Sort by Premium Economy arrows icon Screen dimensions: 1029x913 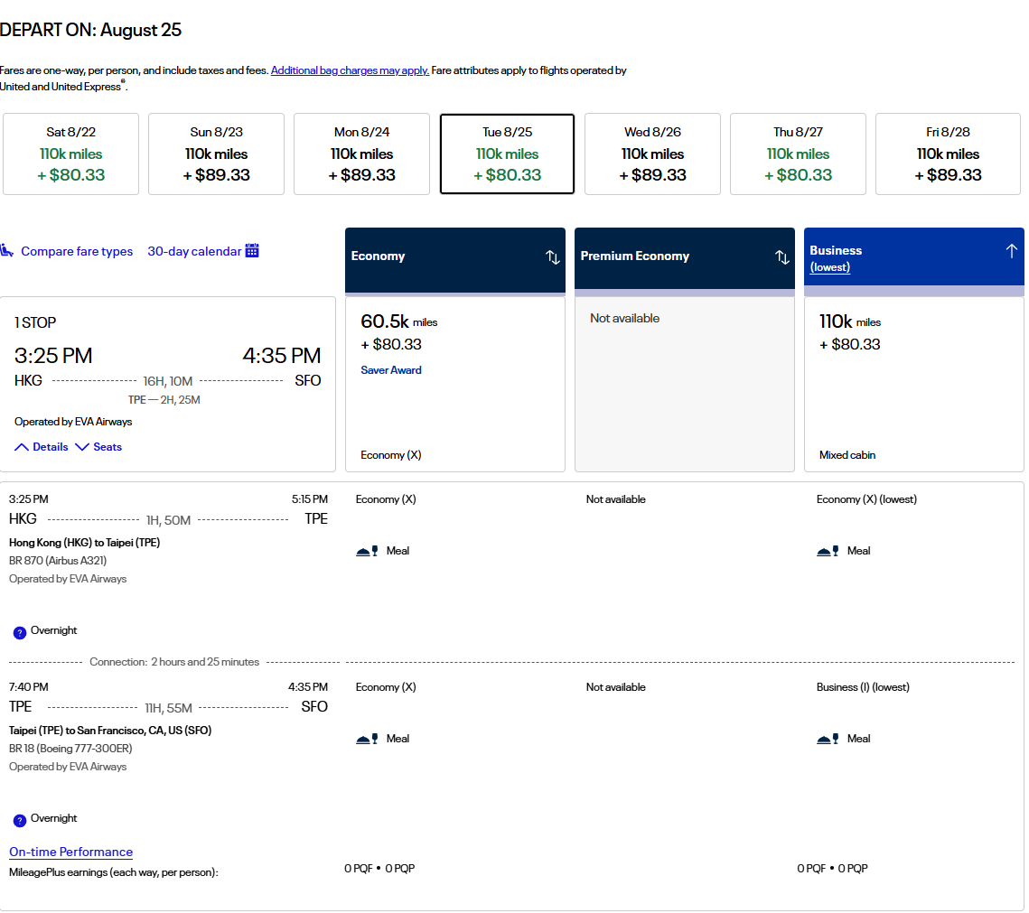pyautogui.click(x=782, y=257)
